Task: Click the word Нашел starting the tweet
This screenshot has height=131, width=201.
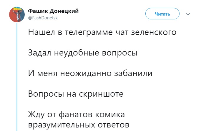Action: click(x=42, y=32)
